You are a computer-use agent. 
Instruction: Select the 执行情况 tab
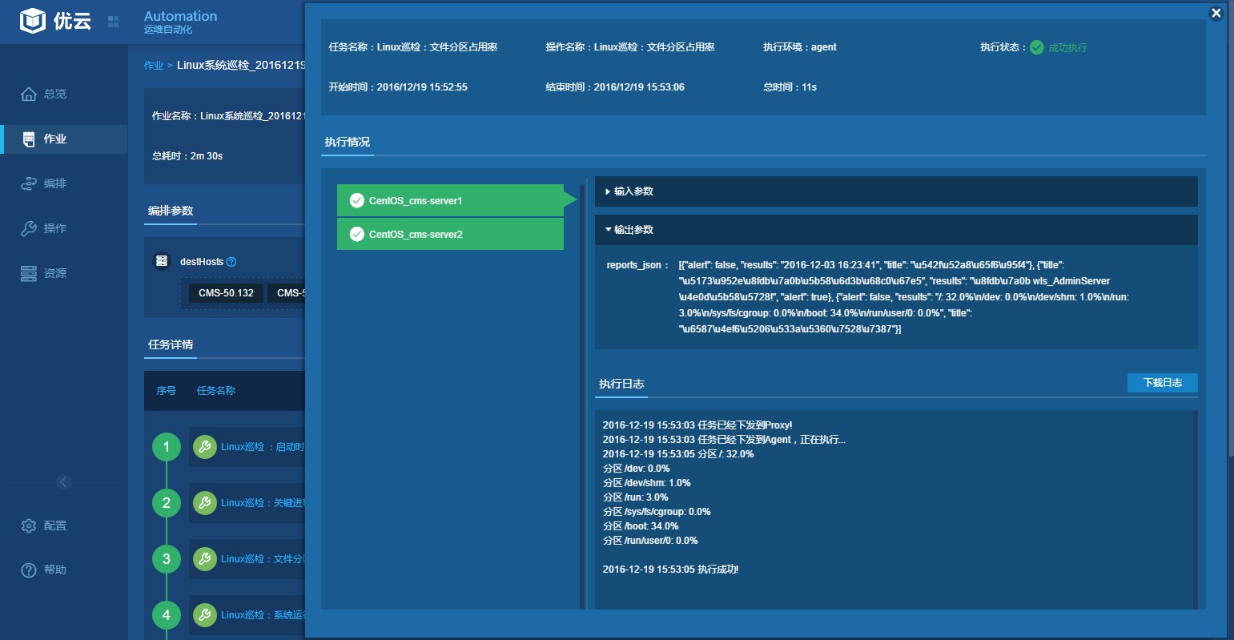(x=347, y=142)
